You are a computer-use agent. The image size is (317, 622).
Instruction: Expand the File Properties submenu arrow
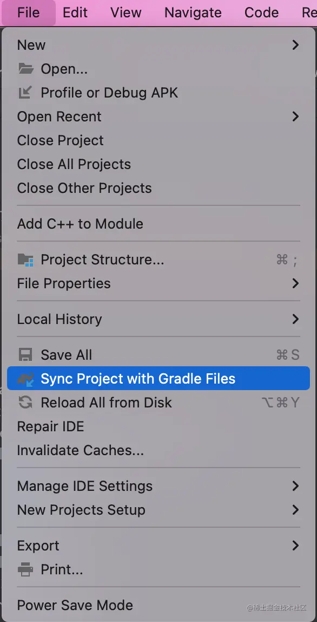point(295,283)
